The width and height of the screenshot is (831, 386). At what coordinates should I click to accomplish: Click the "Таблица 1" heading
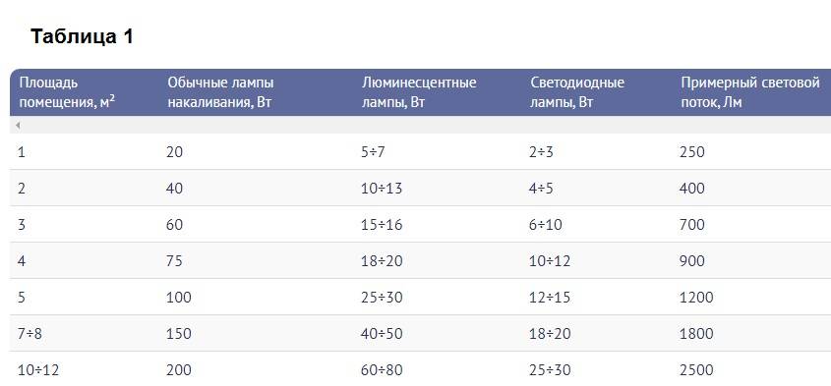pos(83,36)
